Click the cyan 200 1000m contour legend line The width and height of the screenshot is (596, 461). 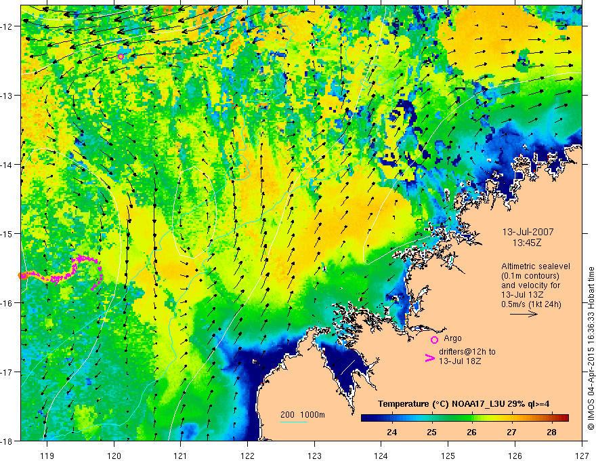click(x=294, y=422)
